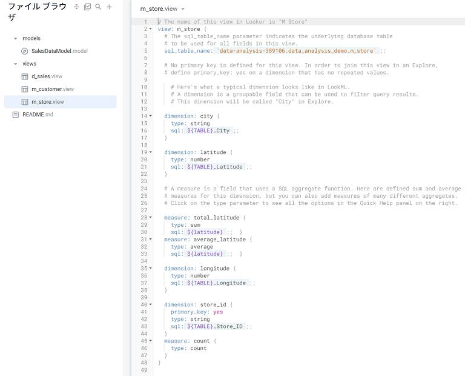465x376 pixels.
Task: Click the m_store.view editor tab title
Action: coord(159,9)
